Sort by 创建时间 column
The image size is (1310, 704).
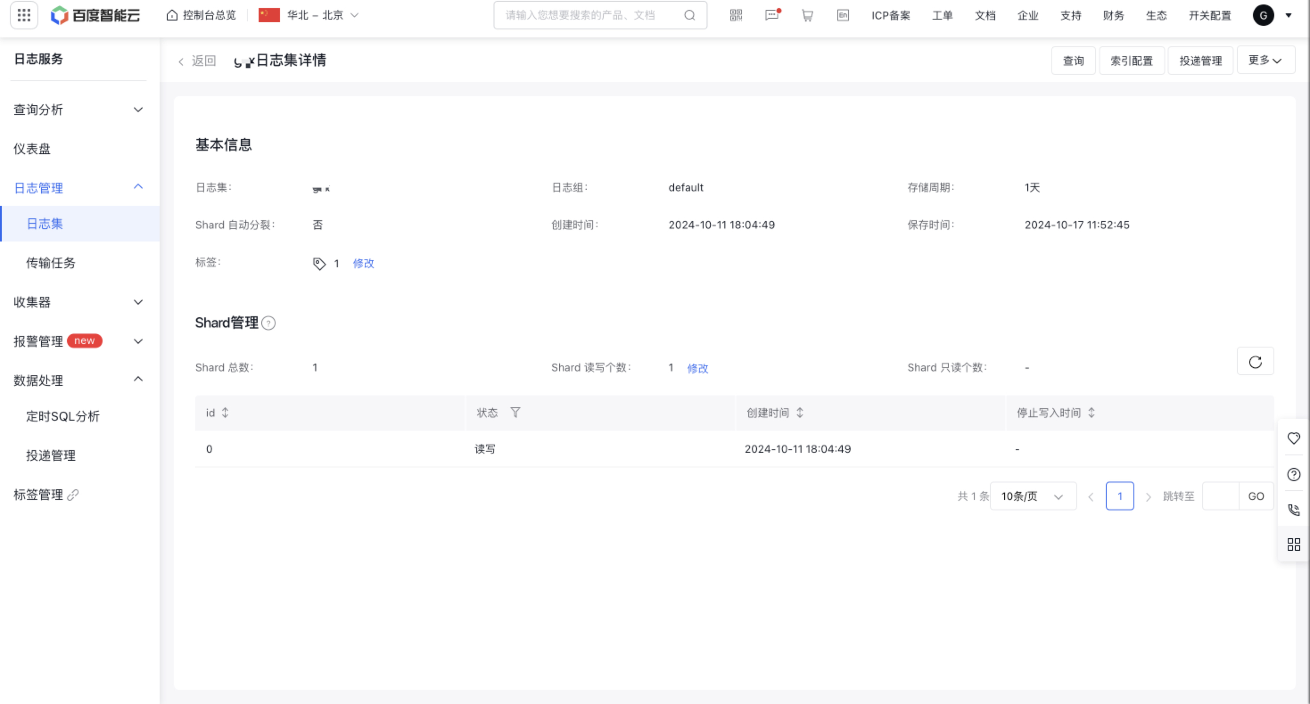tap(800, 413)
